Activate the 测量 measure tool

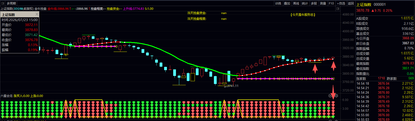[x=323, y=3]
